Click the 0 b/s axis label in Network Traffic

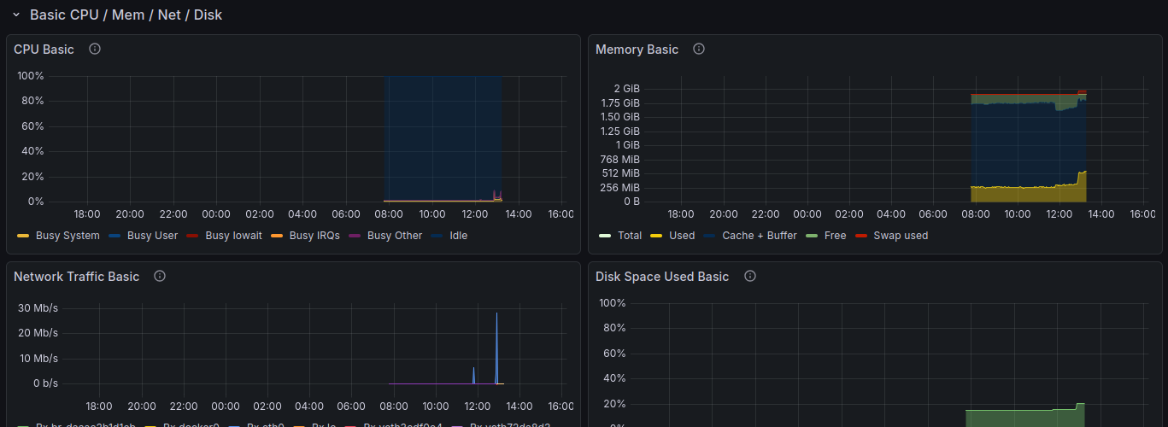pyautogui.click(x=45, y=383)
